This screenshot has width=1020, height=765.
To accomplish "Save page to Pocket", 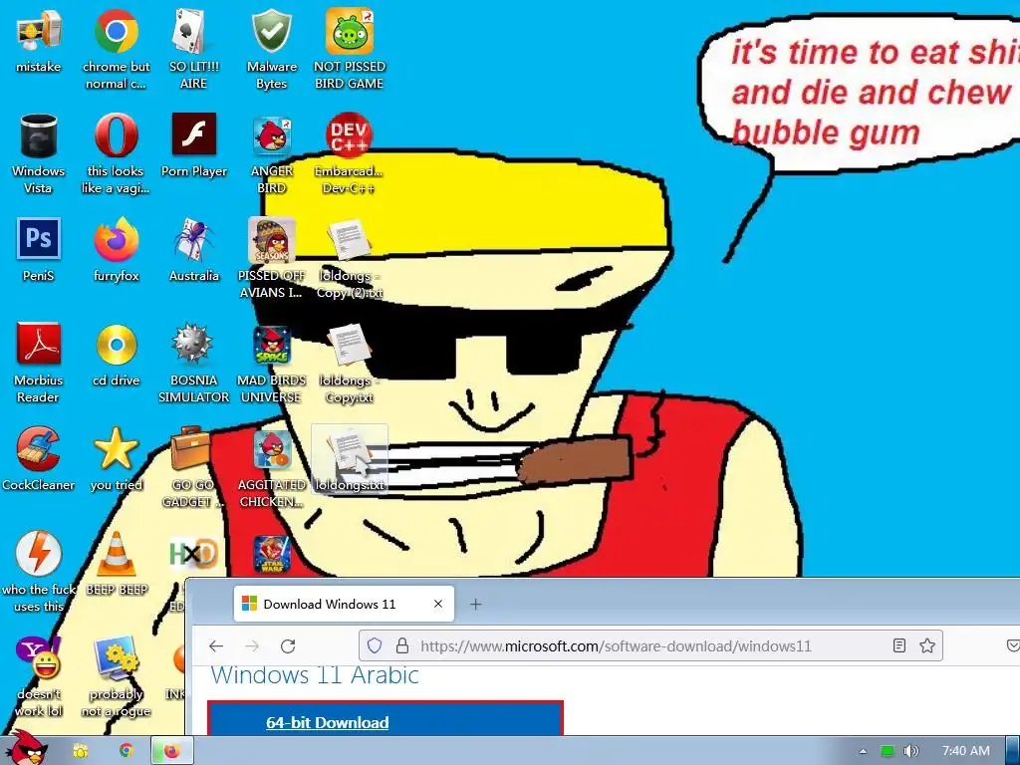I will 1013,645.
